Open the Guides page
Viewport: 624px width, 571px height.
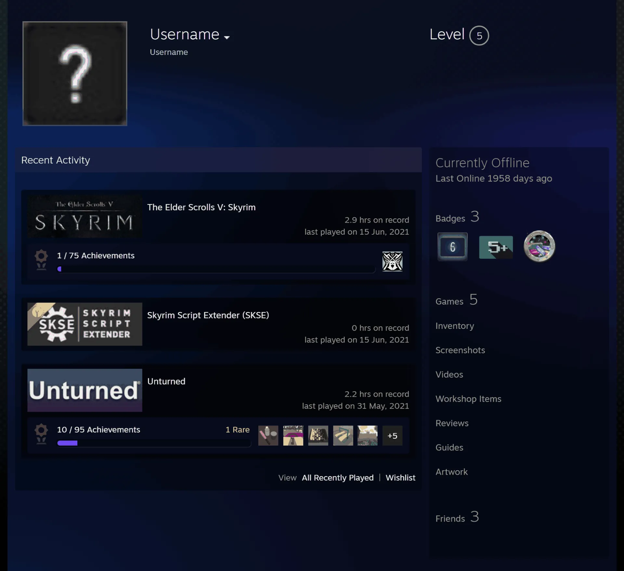[x=449, y=448]
